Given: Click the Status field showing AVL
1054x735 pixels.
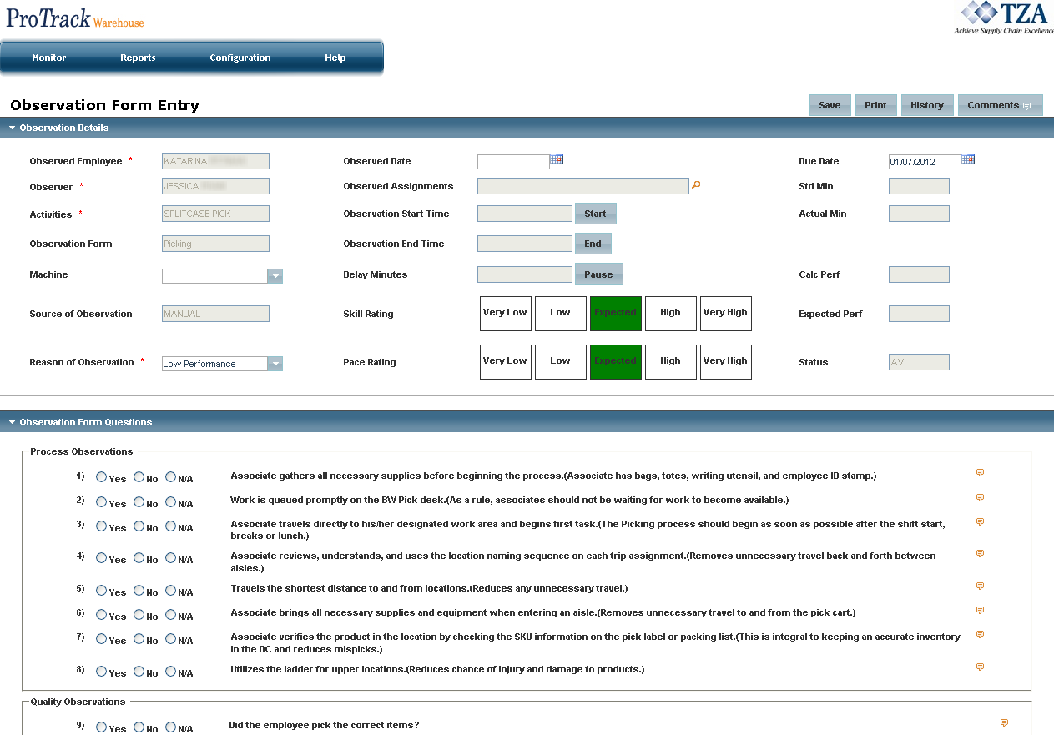Looking at the screenshot, I should click(919, 362).
